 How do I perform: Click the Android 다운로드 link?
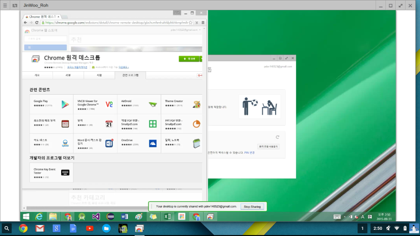point(124,67)
